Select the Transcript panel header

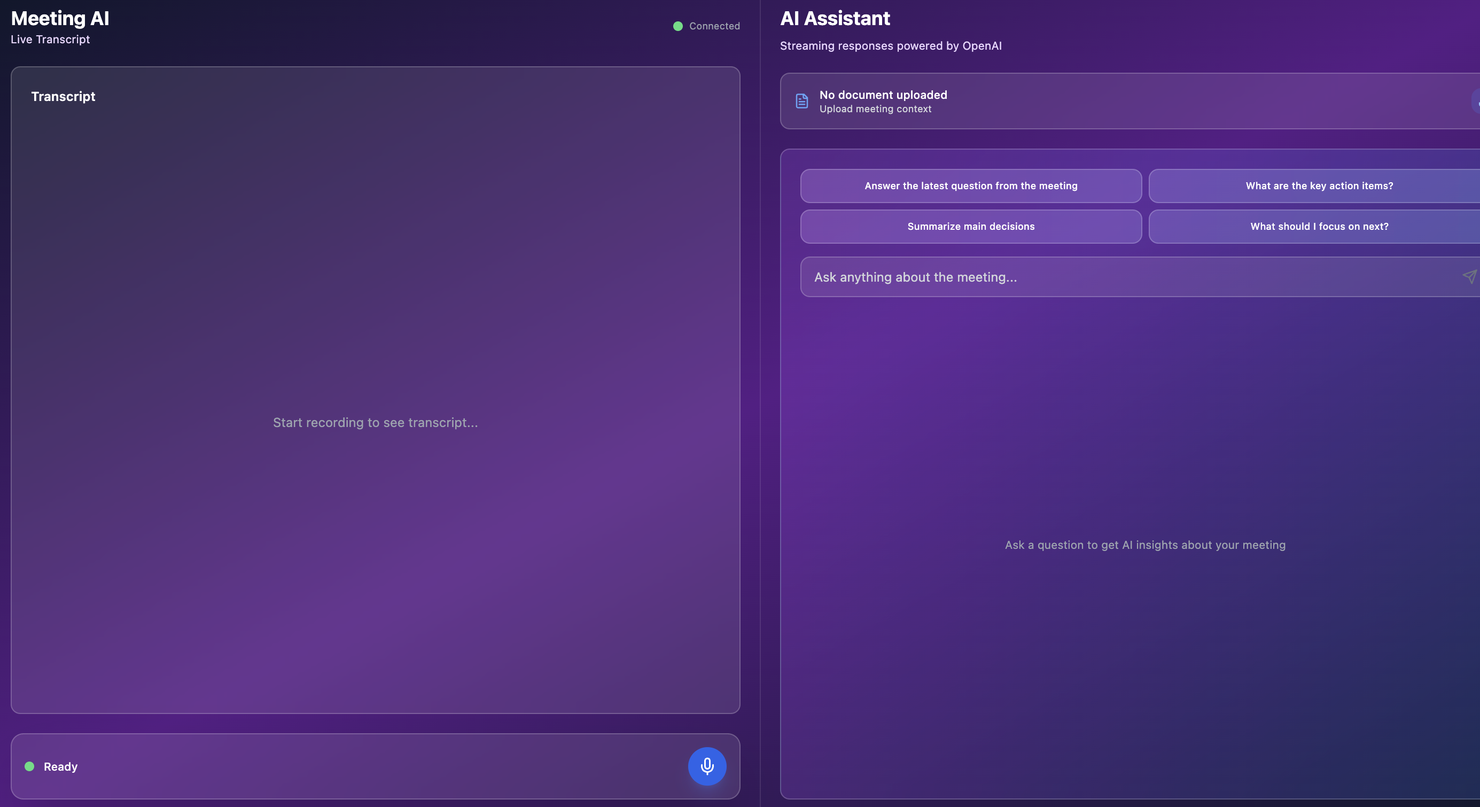pyautogui.click(x=63, y=96)
